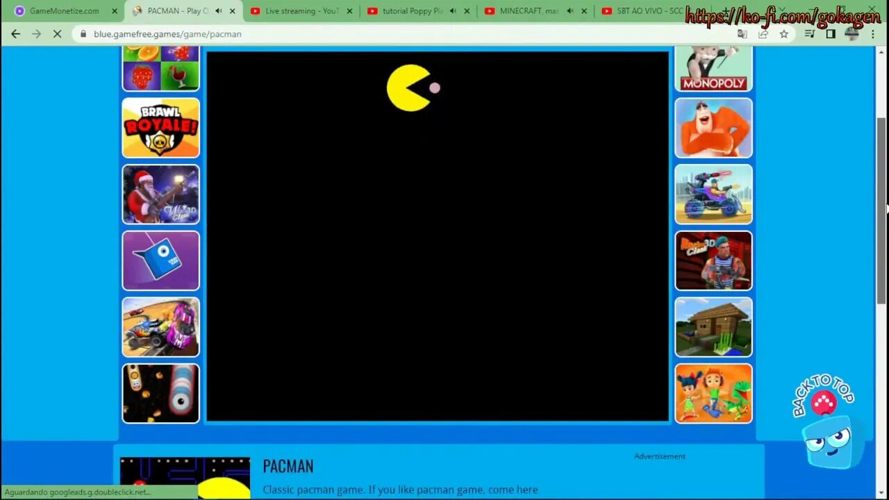
Task: Open the translate page icon
Action: (x=742, y=34)
